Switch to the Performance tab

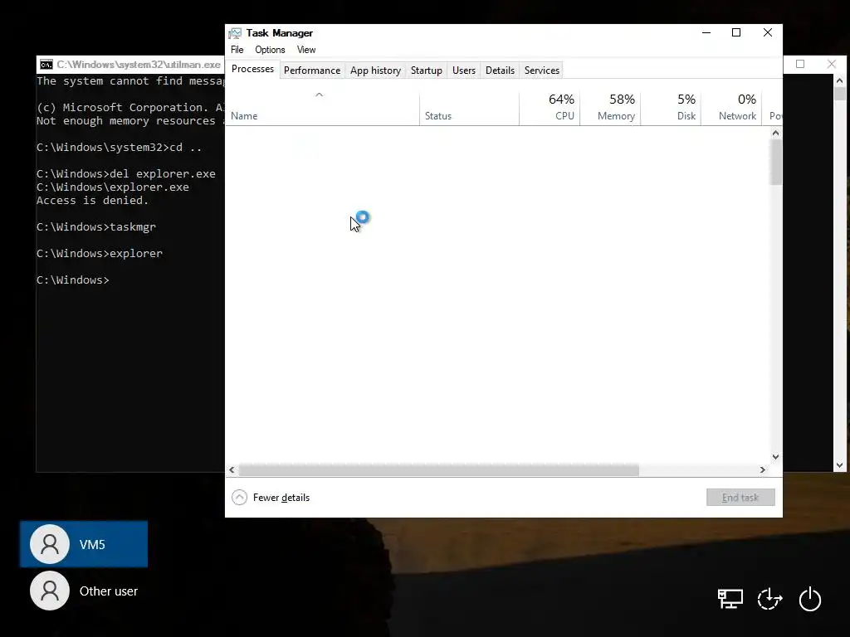312,71
